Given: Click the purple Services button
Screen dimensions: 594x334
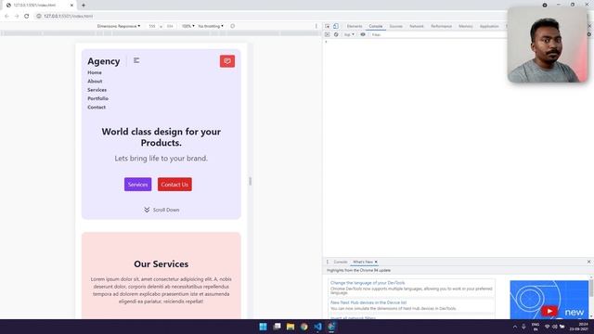Looking at the screenshot, I should [138, 185].
